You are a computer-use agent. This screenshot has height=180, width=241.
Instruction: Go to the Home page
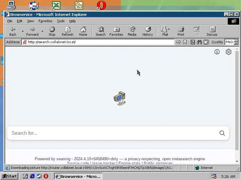(x=83, y=31)
